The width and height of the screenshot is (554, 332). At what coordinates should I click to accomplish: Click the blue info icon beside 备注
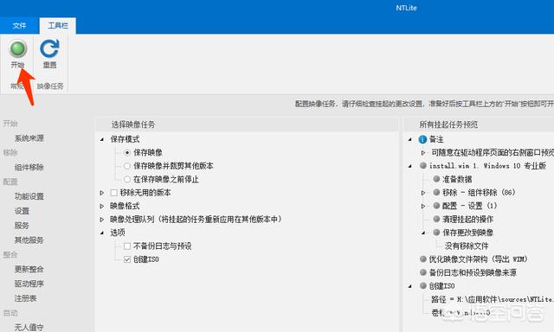click(422, 139)
